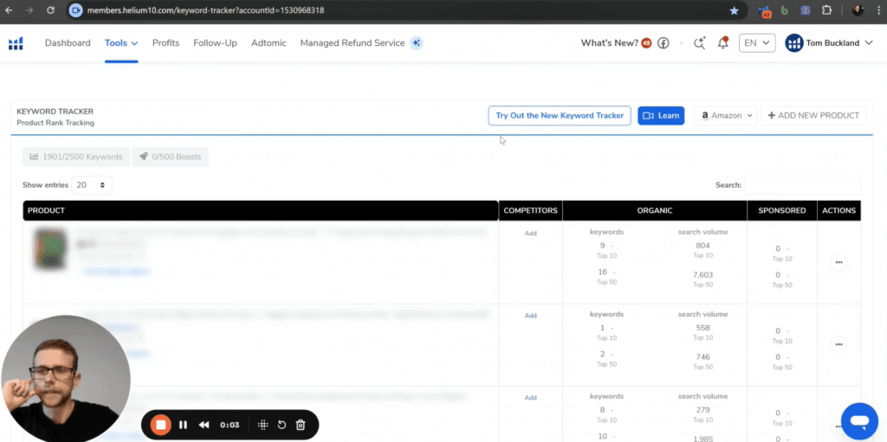Viewport: 887px width, 442px height.
Task: Click the Learn video button
Action: tap(661, 115)
